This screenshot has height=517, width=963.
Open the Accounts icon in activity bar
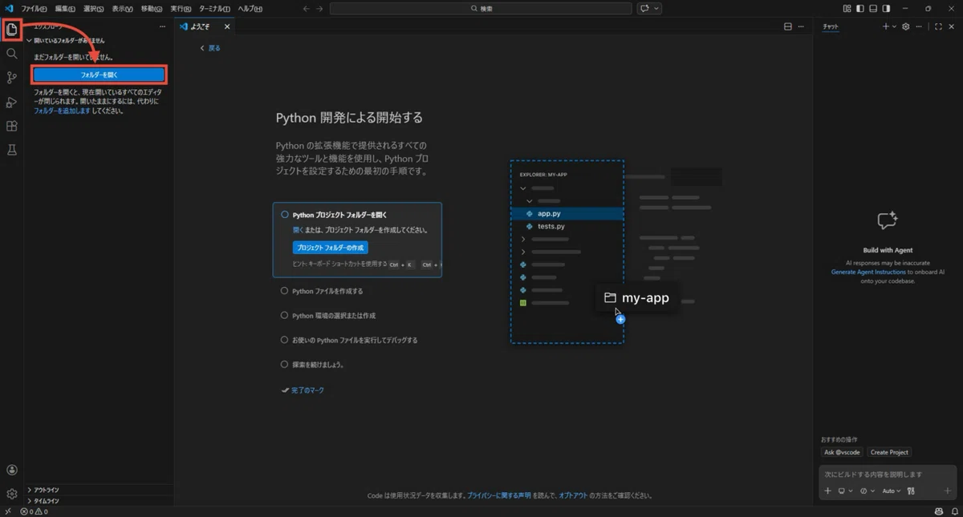coord(11,471)
